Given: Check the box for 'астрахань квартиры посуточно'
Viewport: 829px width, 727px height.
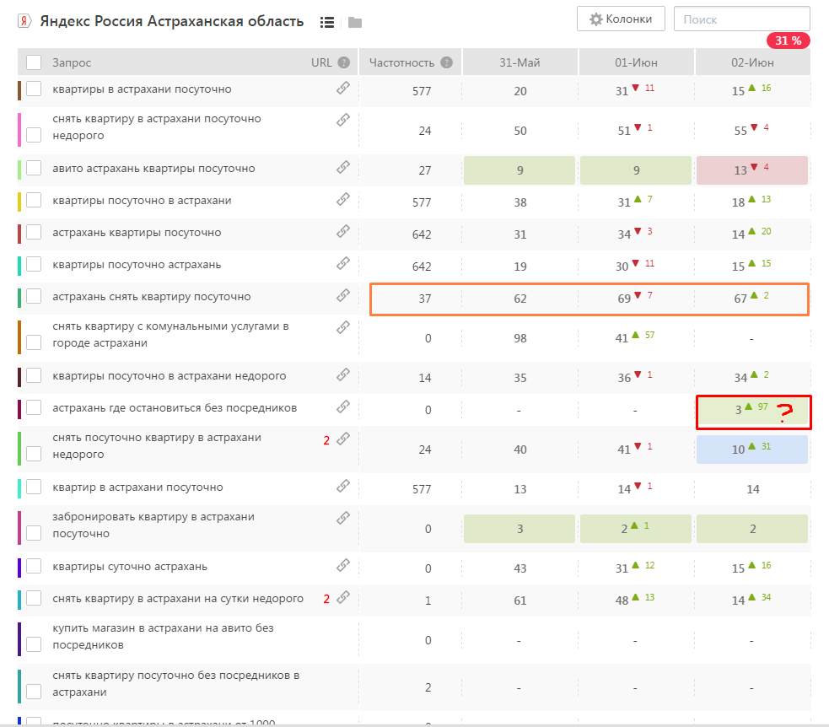Looking at the screenshot, I should (x=34, y=233).
